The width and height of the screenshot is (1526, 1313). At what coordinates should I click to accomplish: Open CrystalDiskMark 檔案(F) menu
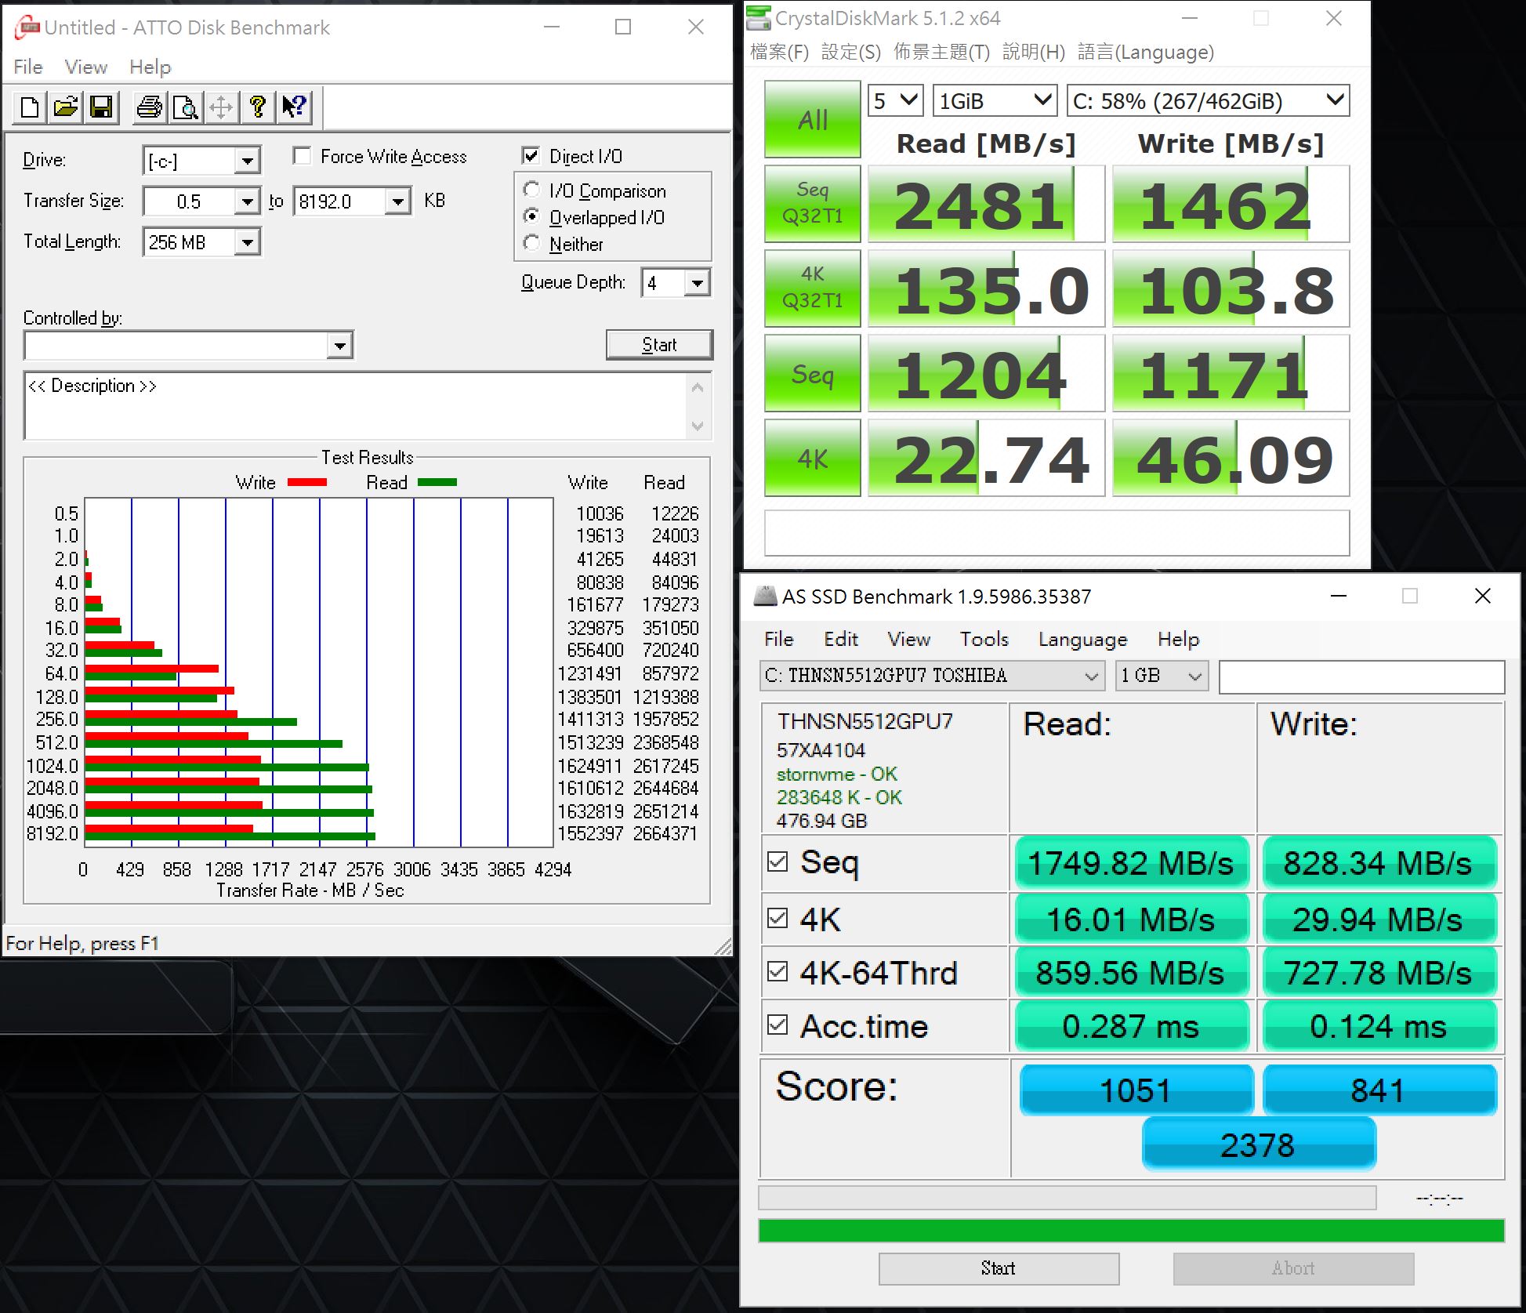click(x=779, y=53)
